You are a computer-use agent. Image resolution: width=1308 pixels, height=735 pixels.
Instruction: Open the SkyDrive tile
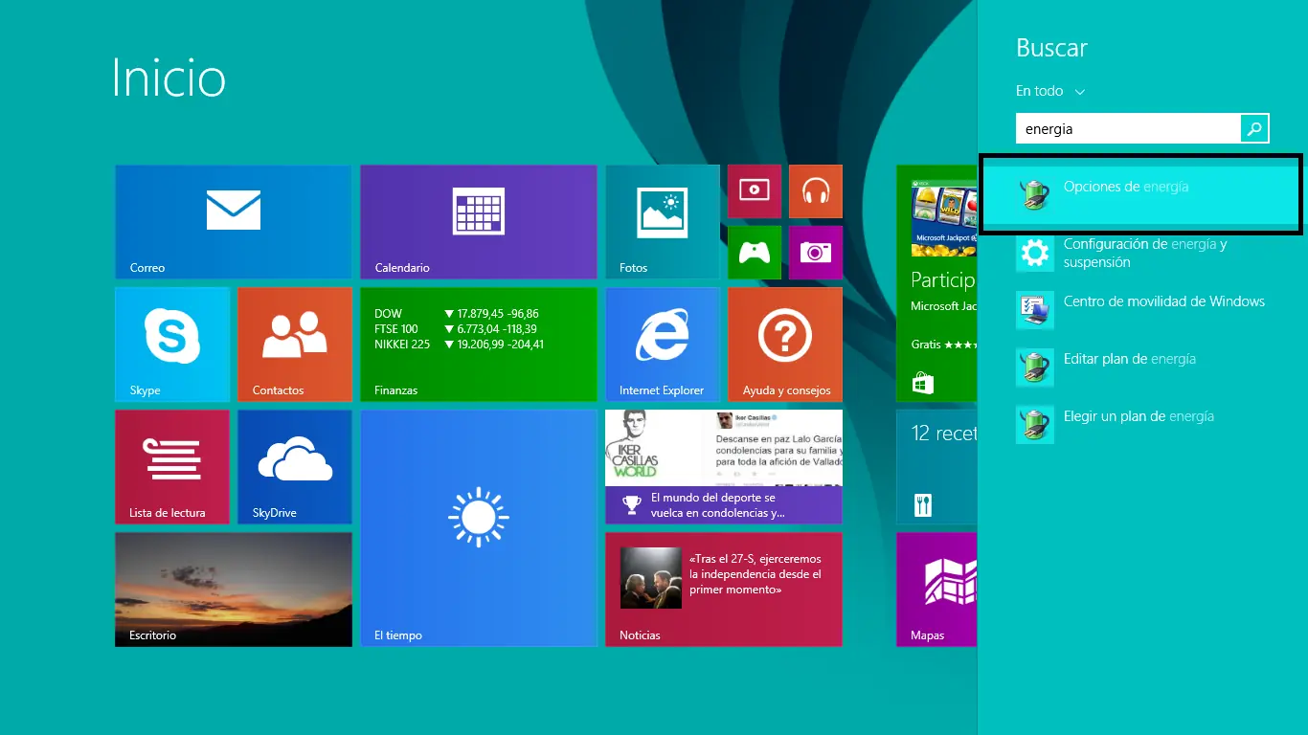295,467
